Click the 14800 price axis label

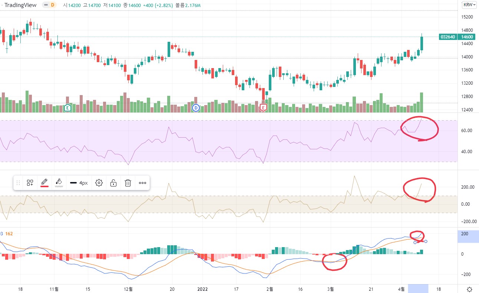click(467, 30)
